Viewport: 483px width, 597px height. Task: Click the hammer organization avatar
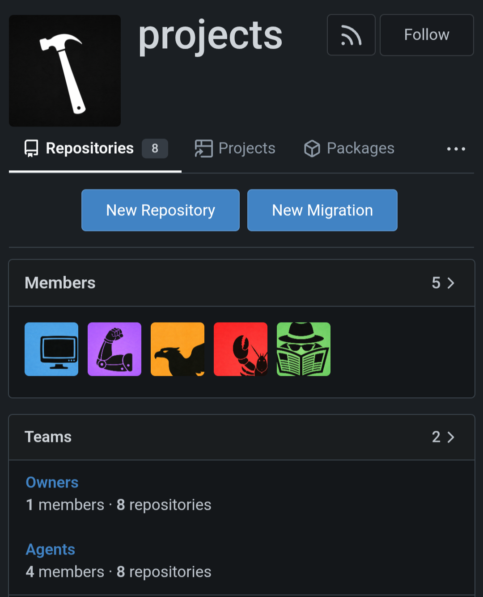tap(65, 71)
